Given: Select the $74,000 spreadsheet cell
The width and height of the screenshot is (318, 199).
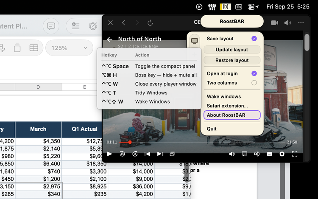Looking at the screenshot, I should (131, 164).
